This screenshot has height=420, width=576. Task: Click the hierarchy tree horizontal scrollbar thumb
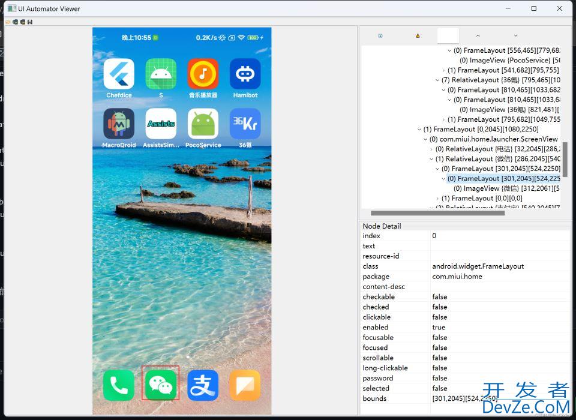click(437, 213)
